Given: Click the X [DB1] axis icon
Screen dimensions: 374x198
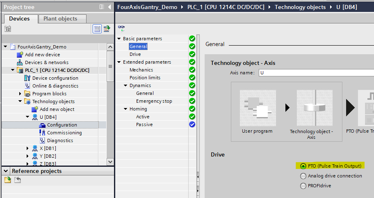Looking at the screenshot, I should 35,148.
